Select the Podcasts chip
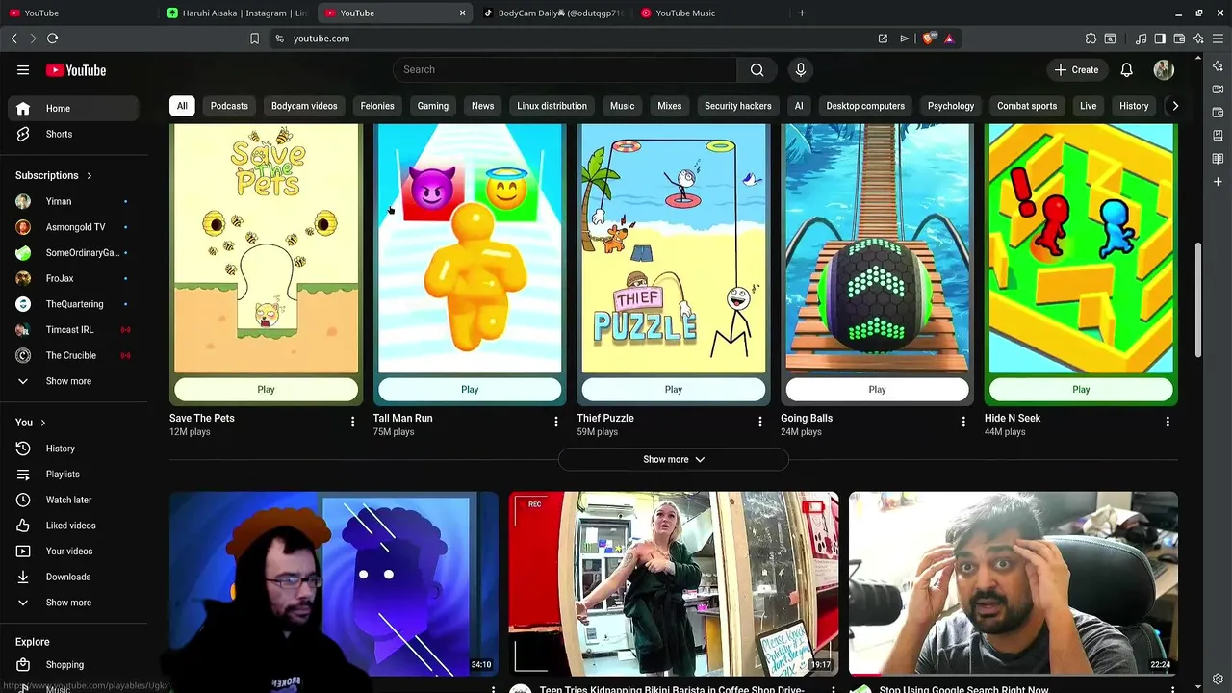 (229, 106)
